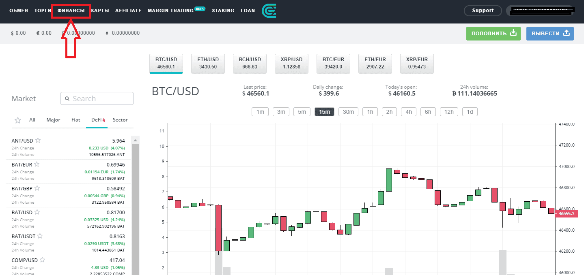
Task: Toggle favorite star for BAT/USDT
Action: pyautogui.click(x=40, y=236)
